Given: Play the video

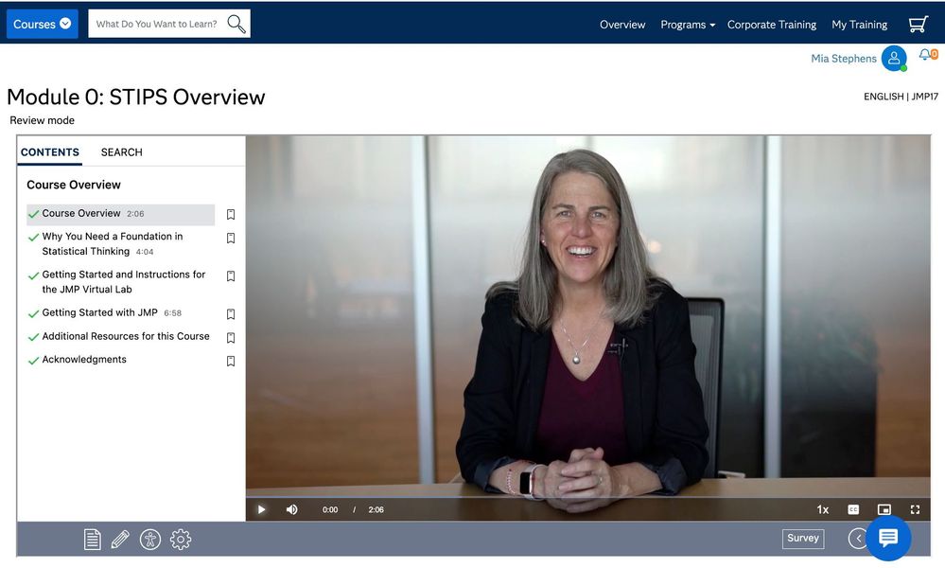Looking at the screenshot, I should pos(262,509).
